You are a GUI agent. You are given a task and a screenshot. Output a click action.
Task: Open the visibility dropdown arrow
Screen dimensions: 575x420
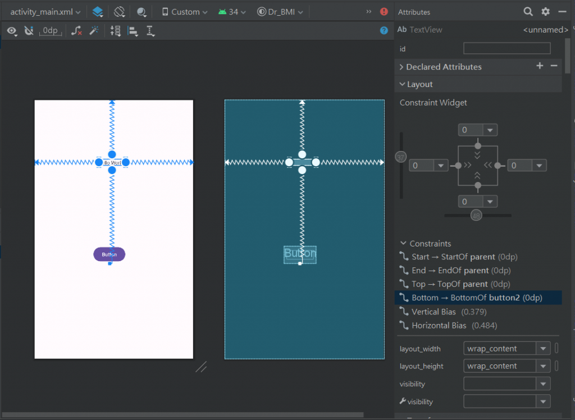(543, 384)
